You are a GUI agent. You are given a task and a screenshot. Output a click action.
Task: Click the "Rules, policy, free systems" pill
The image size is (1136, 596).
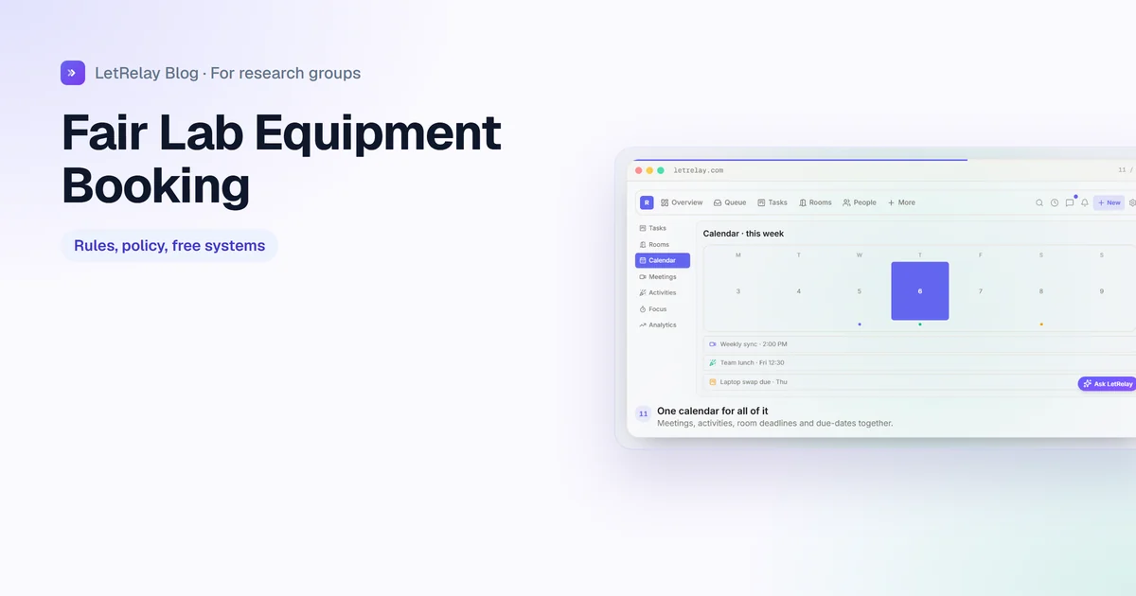169,246
